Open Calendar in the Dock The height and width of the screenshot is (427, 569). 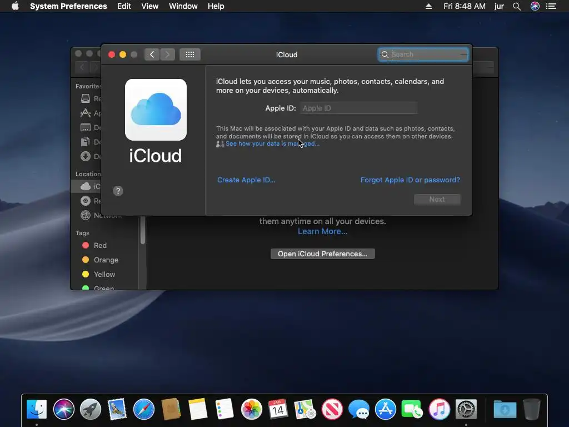[278, 409]
